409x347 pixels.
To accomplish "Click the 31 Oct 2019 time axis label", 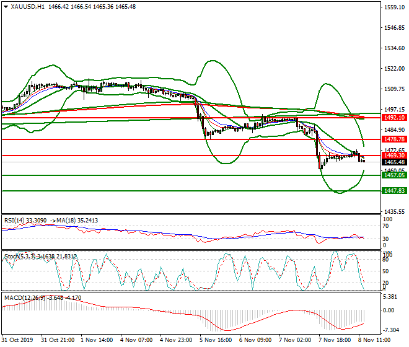I will point(17,340).
